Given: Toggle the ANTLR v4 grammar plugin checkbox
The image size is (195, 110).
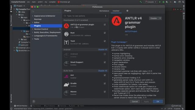Looking at the screenshot, I should 105,24.
